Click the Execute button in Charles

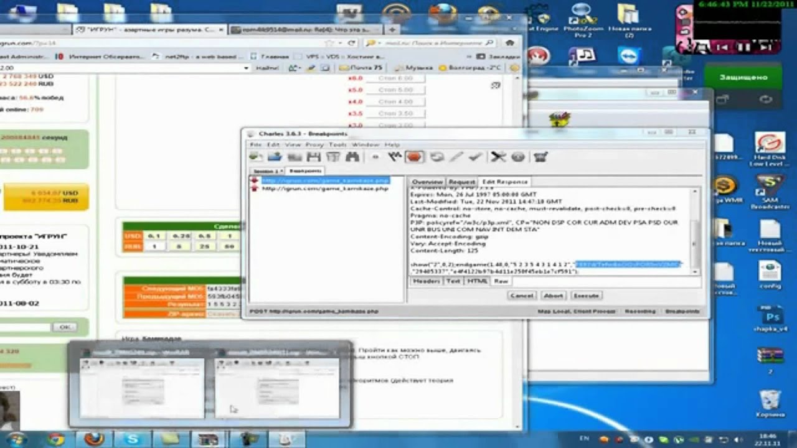(x=585, y=296)
